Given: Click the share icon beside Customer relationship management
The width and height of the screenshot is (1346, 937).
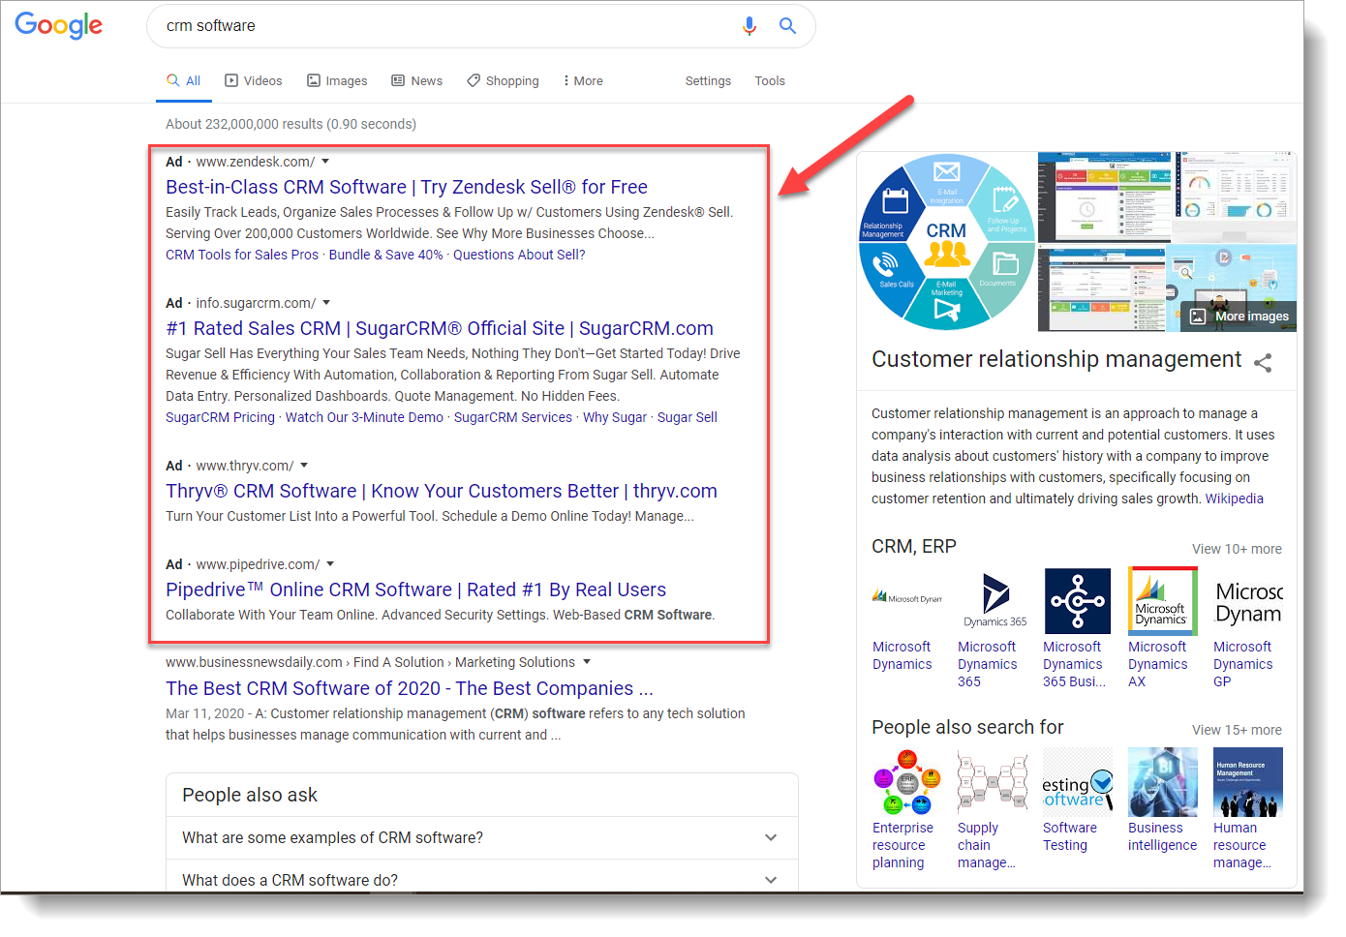Looking at the screenshot, I should 1263,363.
